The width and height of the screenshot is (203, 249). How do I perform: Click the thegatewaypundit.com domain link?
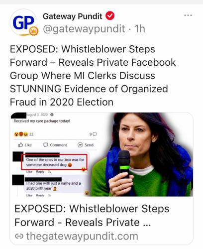[x=82, y=236]
